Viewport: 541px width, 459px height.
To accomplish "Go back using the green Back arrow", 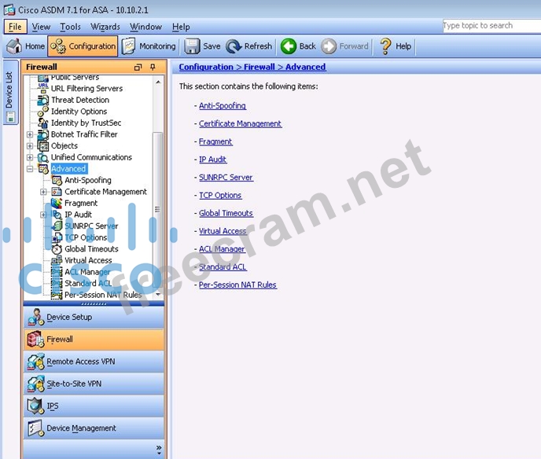I will (289, 46).
